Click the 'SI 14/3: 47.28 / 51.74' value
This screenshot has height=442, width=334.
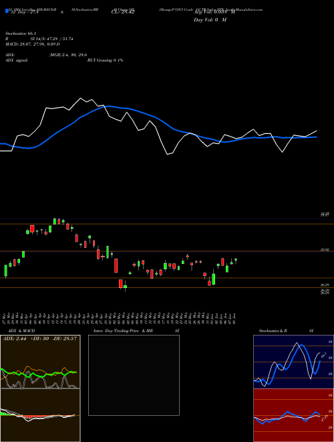[52, 39]
